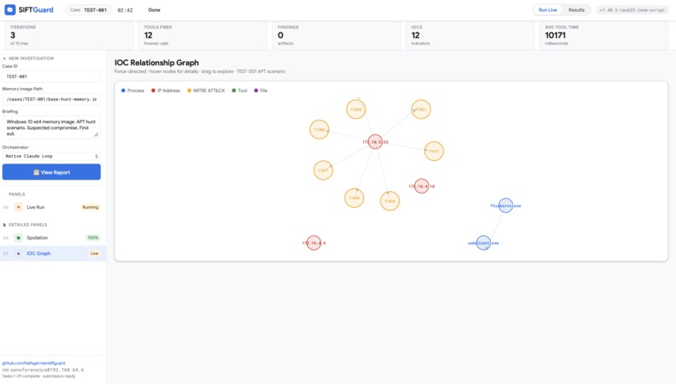Image resolution: width=676 pixels, height=384 pixels.
Task: Click the drag handle beside Spoliation
Action: 6,238
